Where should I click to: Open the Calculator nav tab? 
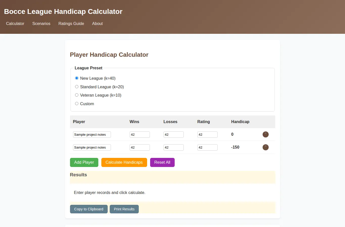pyautogui.click(x=15, y=23)
